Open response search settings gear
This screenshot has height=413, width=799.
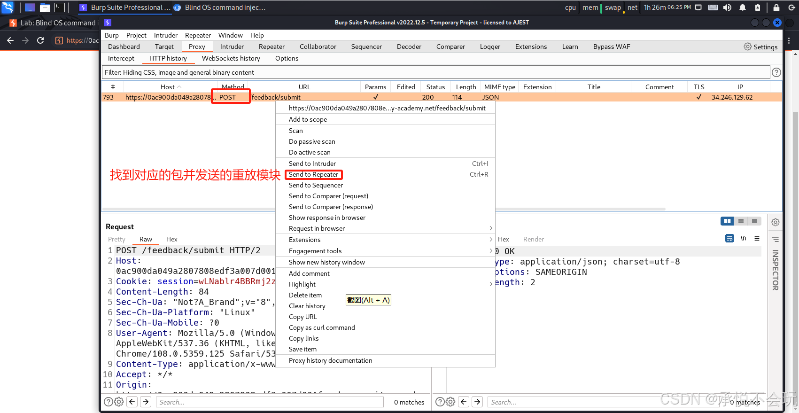click(x=450, y=402)
